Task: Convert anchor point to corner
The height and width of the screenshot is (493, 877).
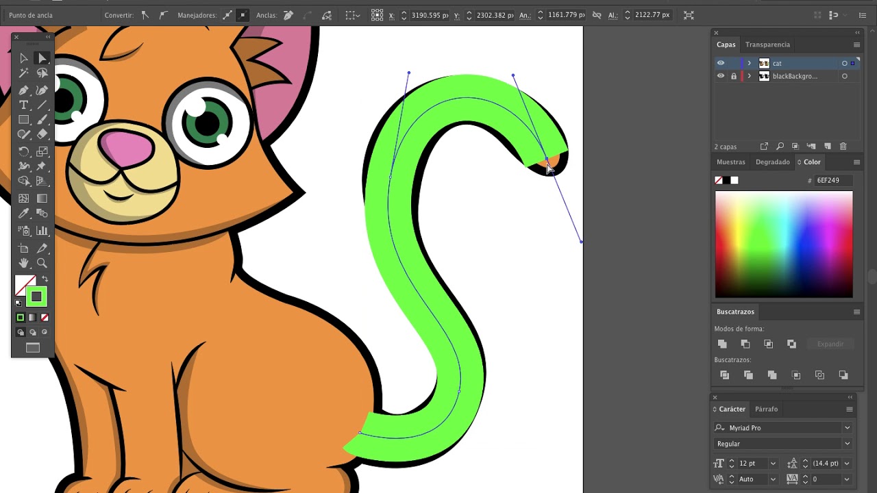Action: 145,15
